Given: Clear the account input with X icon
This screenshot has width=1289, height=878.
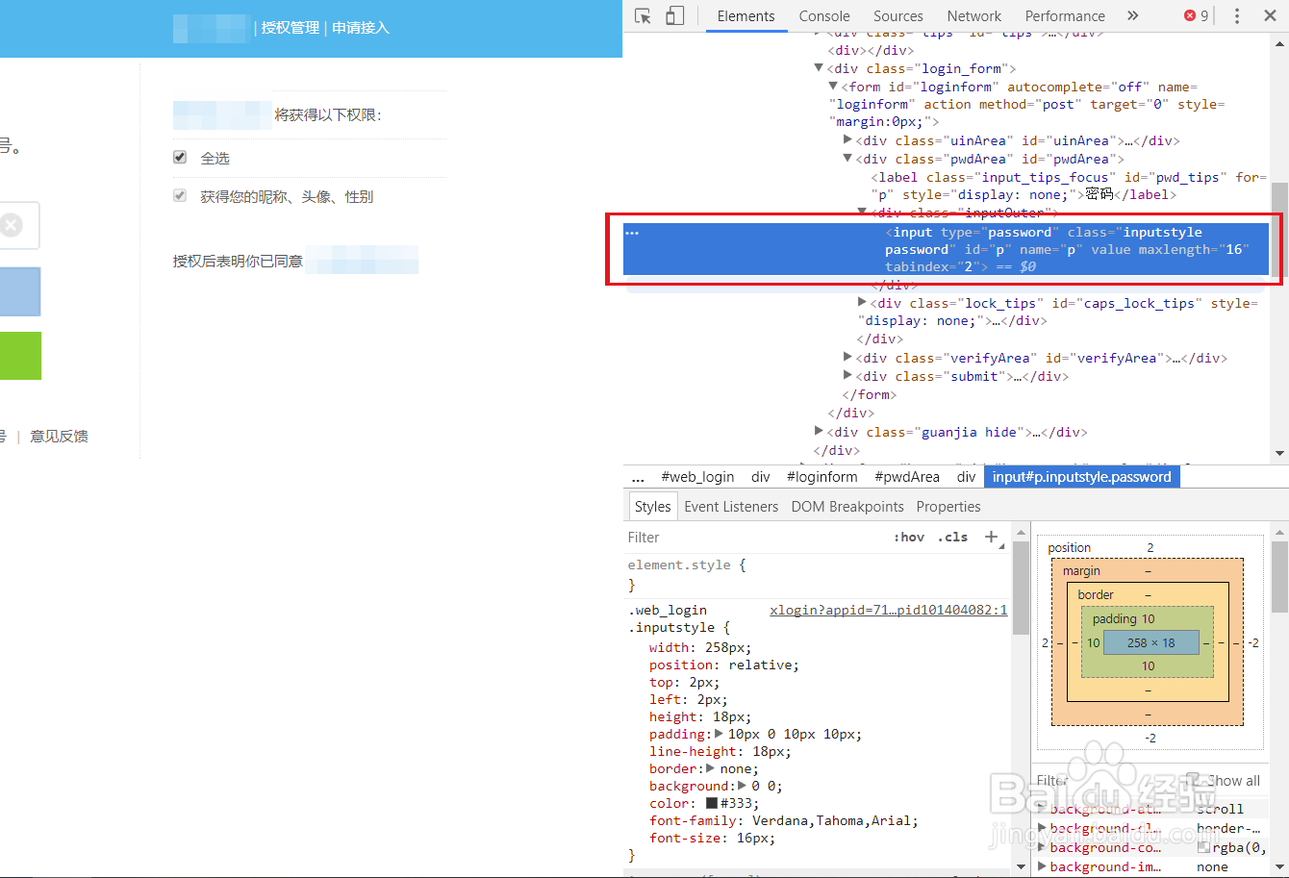Looking at the screenshot, I should point(11,225).
